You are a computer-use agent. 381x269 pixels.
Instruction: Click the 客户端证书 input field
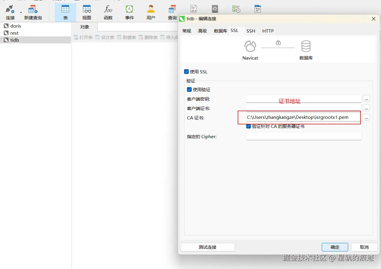[x=304, y=108]
